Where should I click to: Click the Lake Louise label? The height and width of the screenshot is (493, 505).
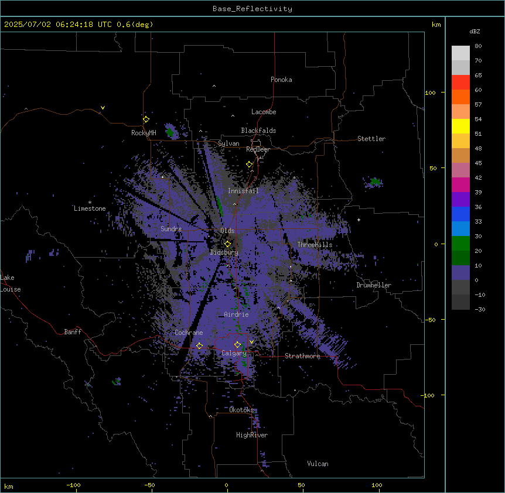click(x=11, y=283)
